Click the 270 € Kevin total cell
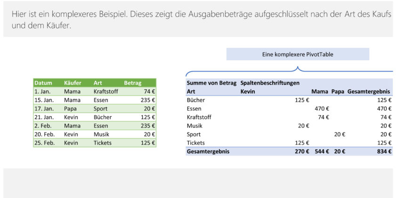Screen dimensions: 398x198 (x=301, y=151)
